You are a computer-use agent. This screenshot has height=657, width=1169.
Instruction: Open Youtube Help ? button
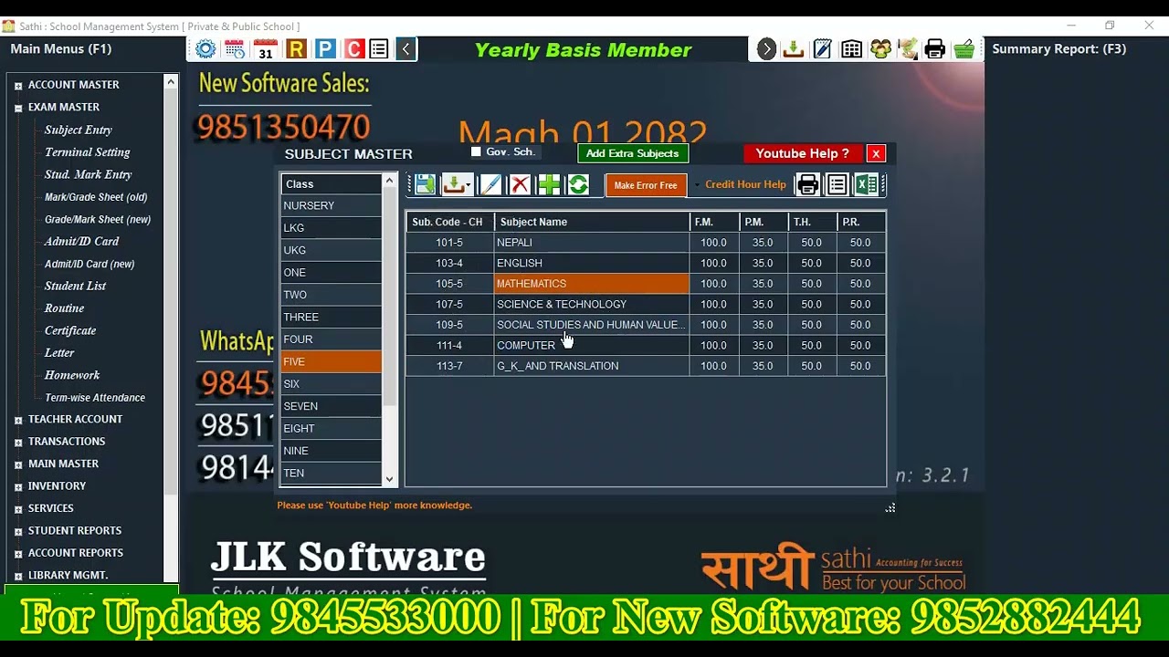(802, 153)
